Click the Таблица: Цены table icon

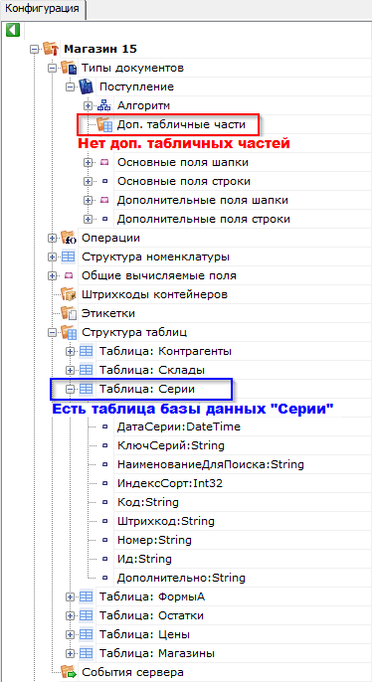[87, 634]
